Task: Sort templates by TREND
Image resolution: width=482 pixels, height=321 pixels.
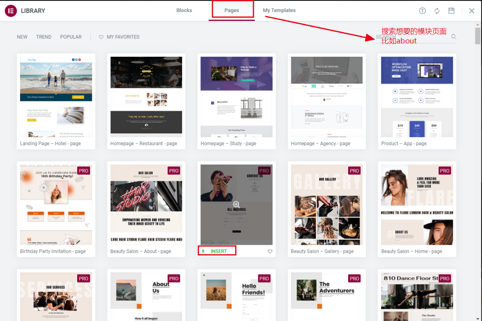Action: (x=44, y=37)
